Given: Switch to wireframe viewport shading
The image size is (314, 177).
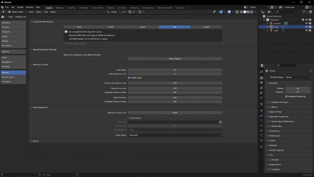Looking at the screenshot, I should 242,12.
